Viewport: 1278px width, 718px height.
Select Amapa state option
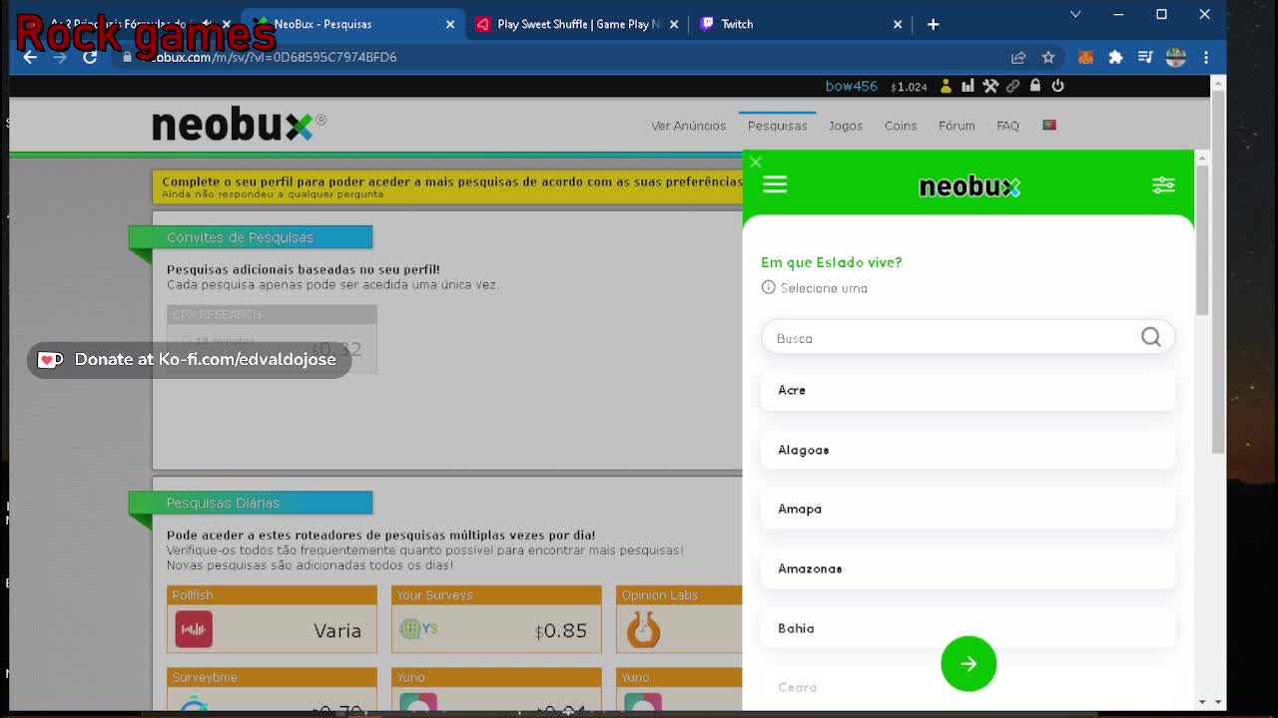[x=967, y=509]
